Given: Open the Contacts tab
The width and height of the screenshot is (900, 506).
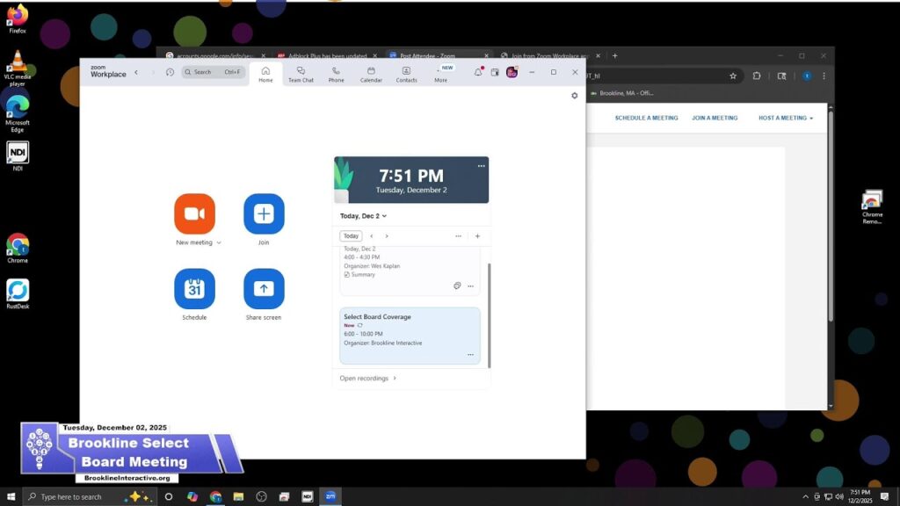Looking at the screenshot, I should 406,75.
